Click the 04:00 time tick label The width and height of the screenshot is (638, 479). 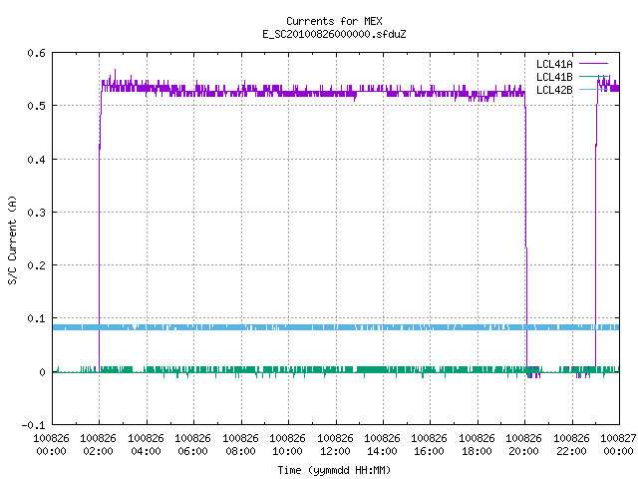146,451
